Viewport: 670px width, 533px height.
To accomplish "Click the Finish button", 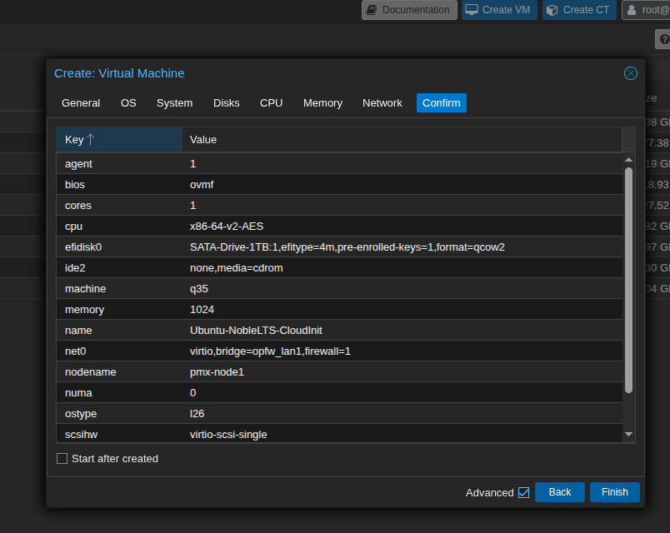I will [x=614, y=492].
